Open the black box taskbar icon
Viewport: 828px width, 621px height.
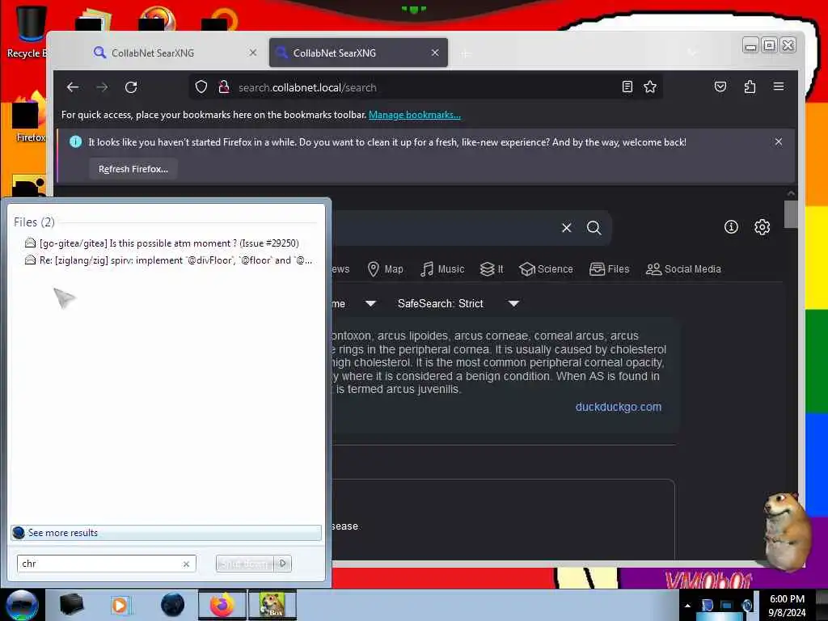[71, 605]
